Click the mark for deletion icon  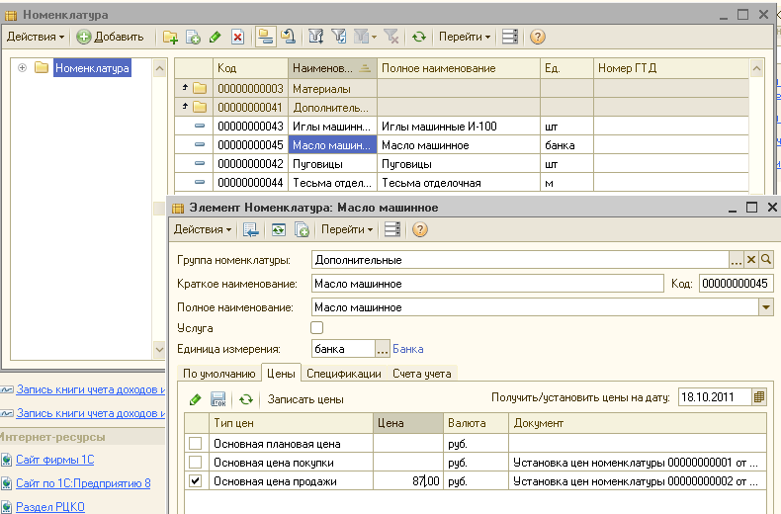click(237, 37)
